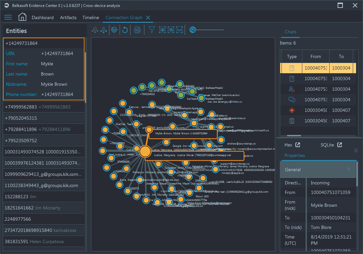Select the hierarchical tree layout icon

(x=104, y=30)
